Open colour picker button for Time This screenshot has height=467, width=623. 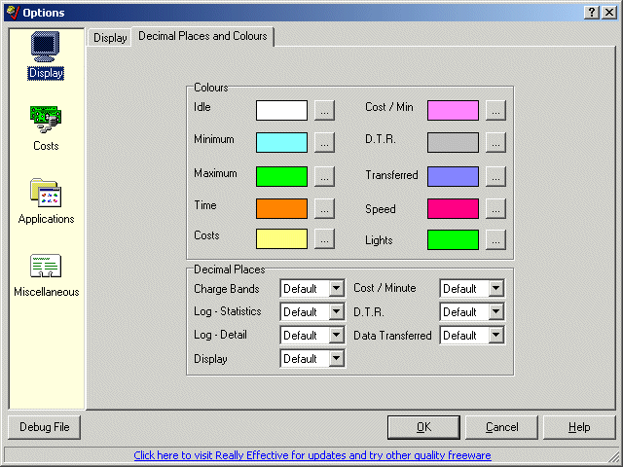coord(324,208)
